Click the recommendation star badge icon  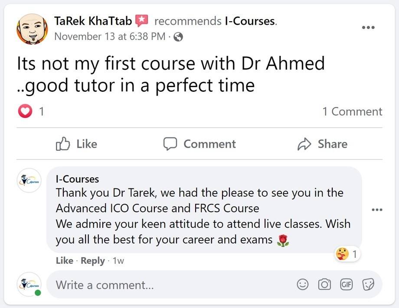click(142, 20)
